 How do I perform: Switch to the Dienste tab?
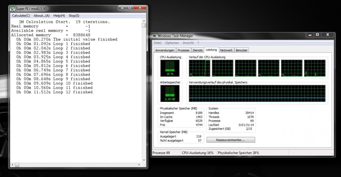pyautogui.click(x=197, y=50)
